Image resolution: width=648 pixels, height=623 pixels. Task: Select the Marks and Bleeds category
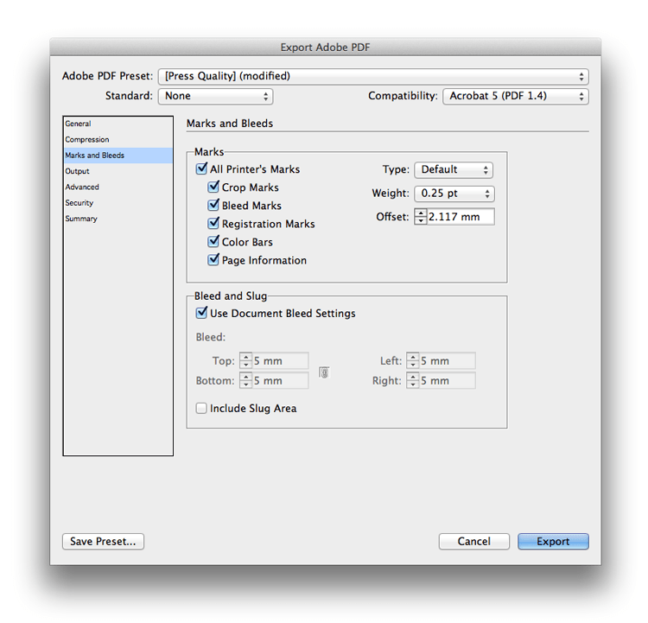coord(118,156)
